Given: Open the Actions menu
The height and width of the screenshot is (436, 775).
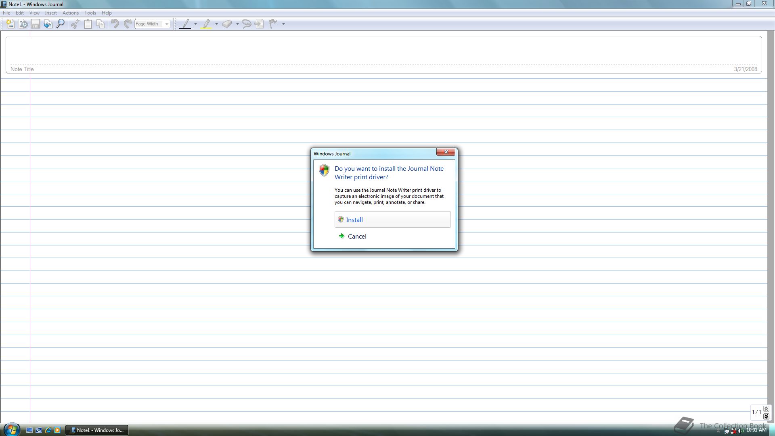Looking at the screenshot, I should tap(71, 13).
